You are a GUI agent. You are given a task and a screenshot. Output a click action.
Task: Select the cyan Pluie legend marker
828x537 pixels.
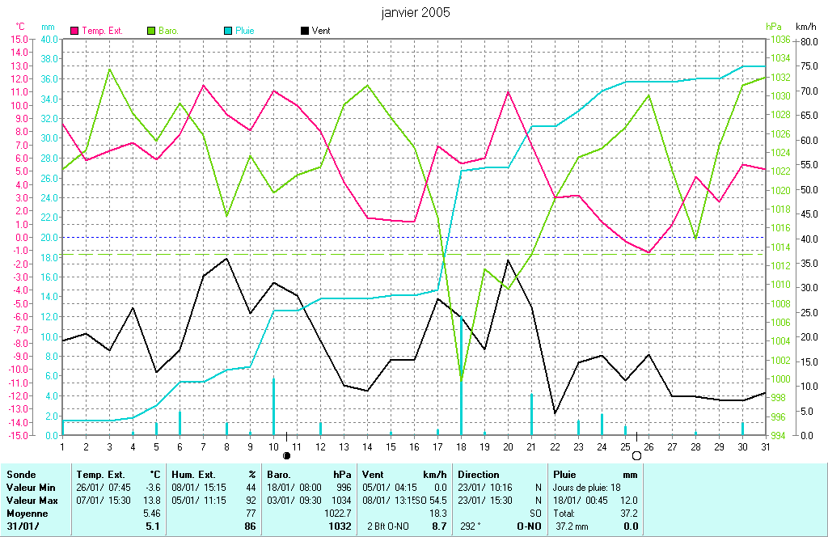pos(227,30)
